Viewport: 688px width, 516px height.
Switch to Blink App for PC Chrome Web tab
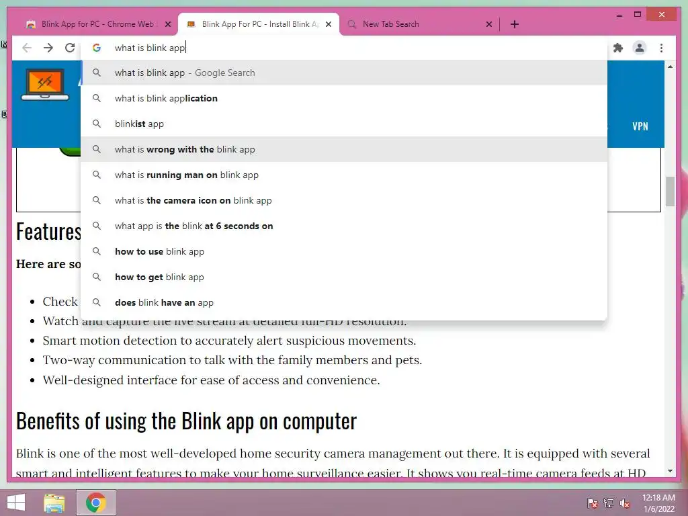pos(97,24)
